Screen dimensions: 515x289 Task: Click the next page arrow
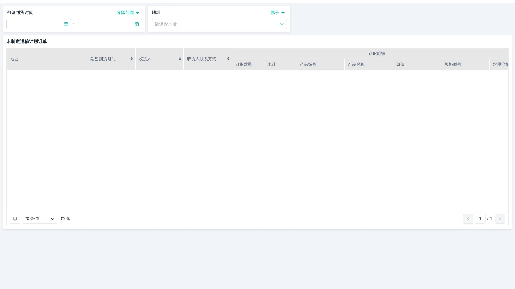coord(500,219)
